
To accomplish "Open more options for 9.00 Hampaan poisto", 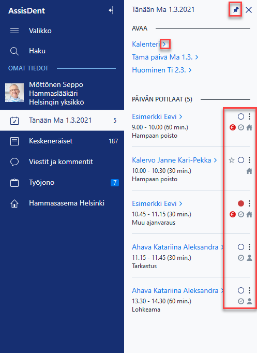I will pos(249,116).
